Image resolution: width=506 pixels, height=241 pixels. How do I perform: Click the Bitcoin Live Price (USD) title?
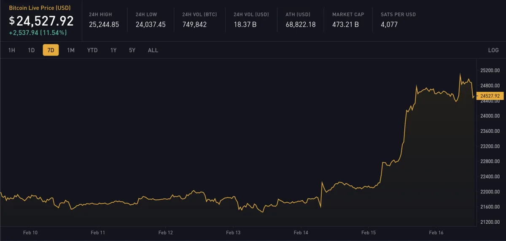(40, 8)
